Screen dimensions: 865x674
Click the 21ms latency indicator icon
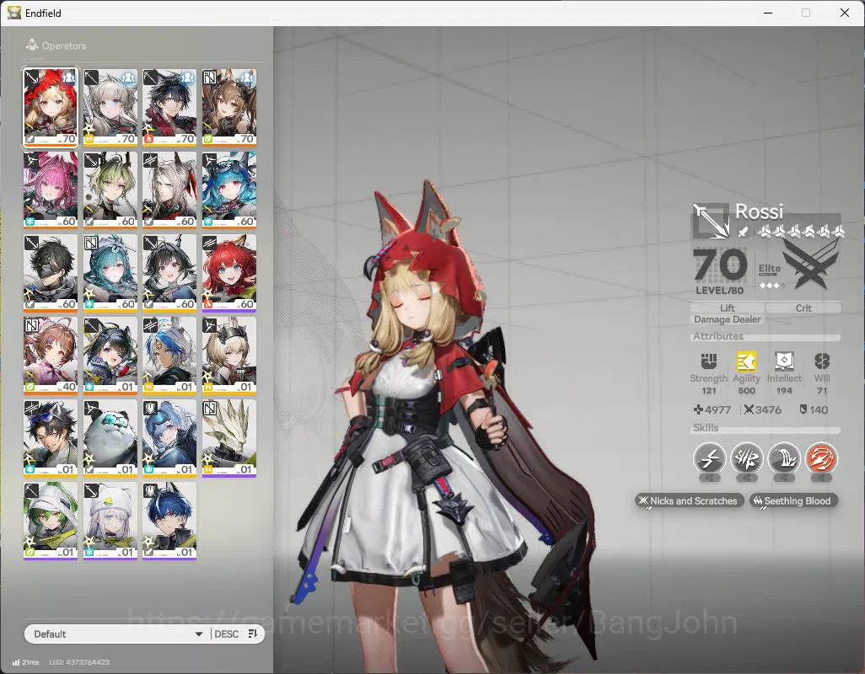16,662
